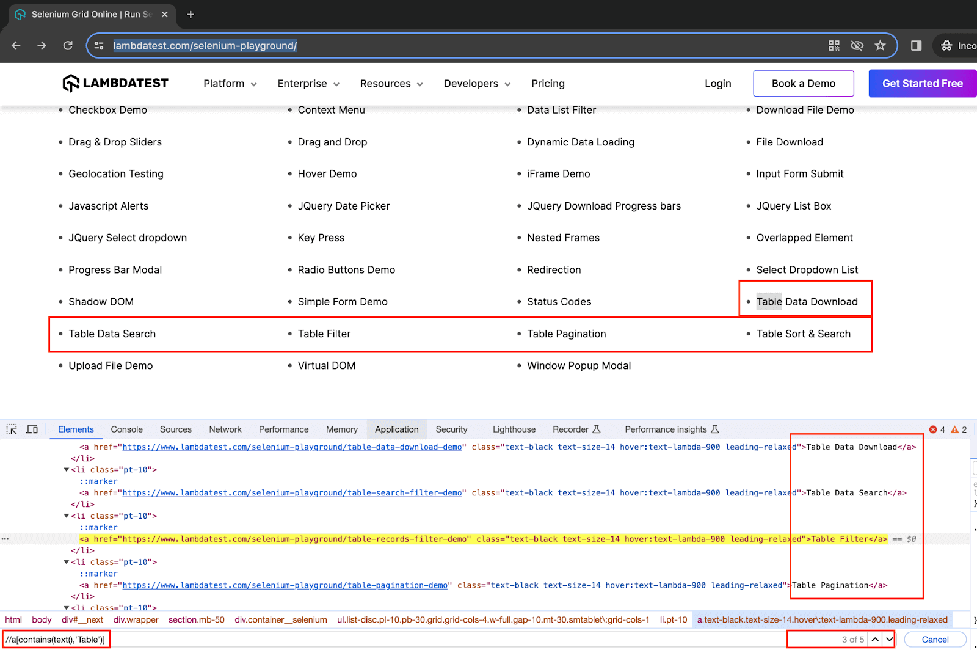Open the Checkbox Demo link
This screenshot has width=977, height=650.
108,110
